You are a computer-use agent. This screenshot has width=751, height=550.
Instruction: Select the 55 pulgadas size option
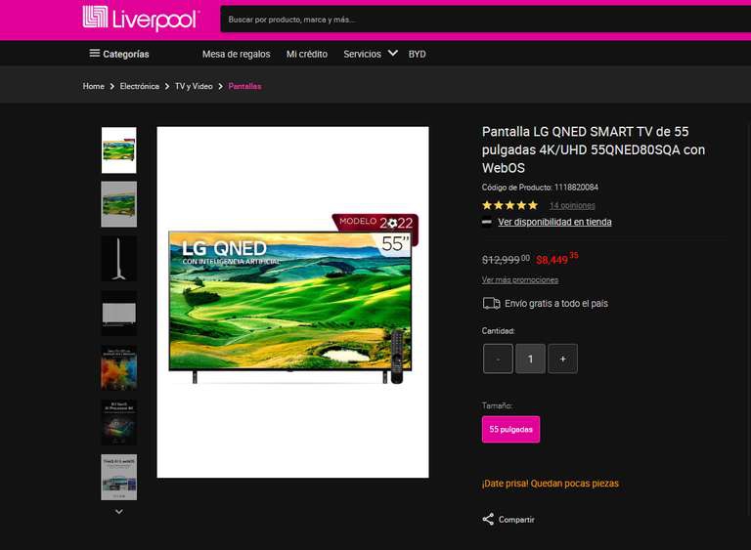510,430
